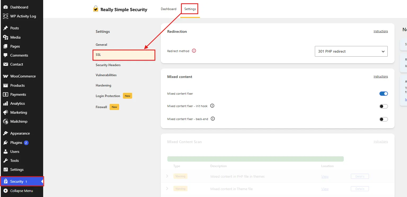Click the Type column header
This screenshot has height=197, width=407.
pos(177,166)
